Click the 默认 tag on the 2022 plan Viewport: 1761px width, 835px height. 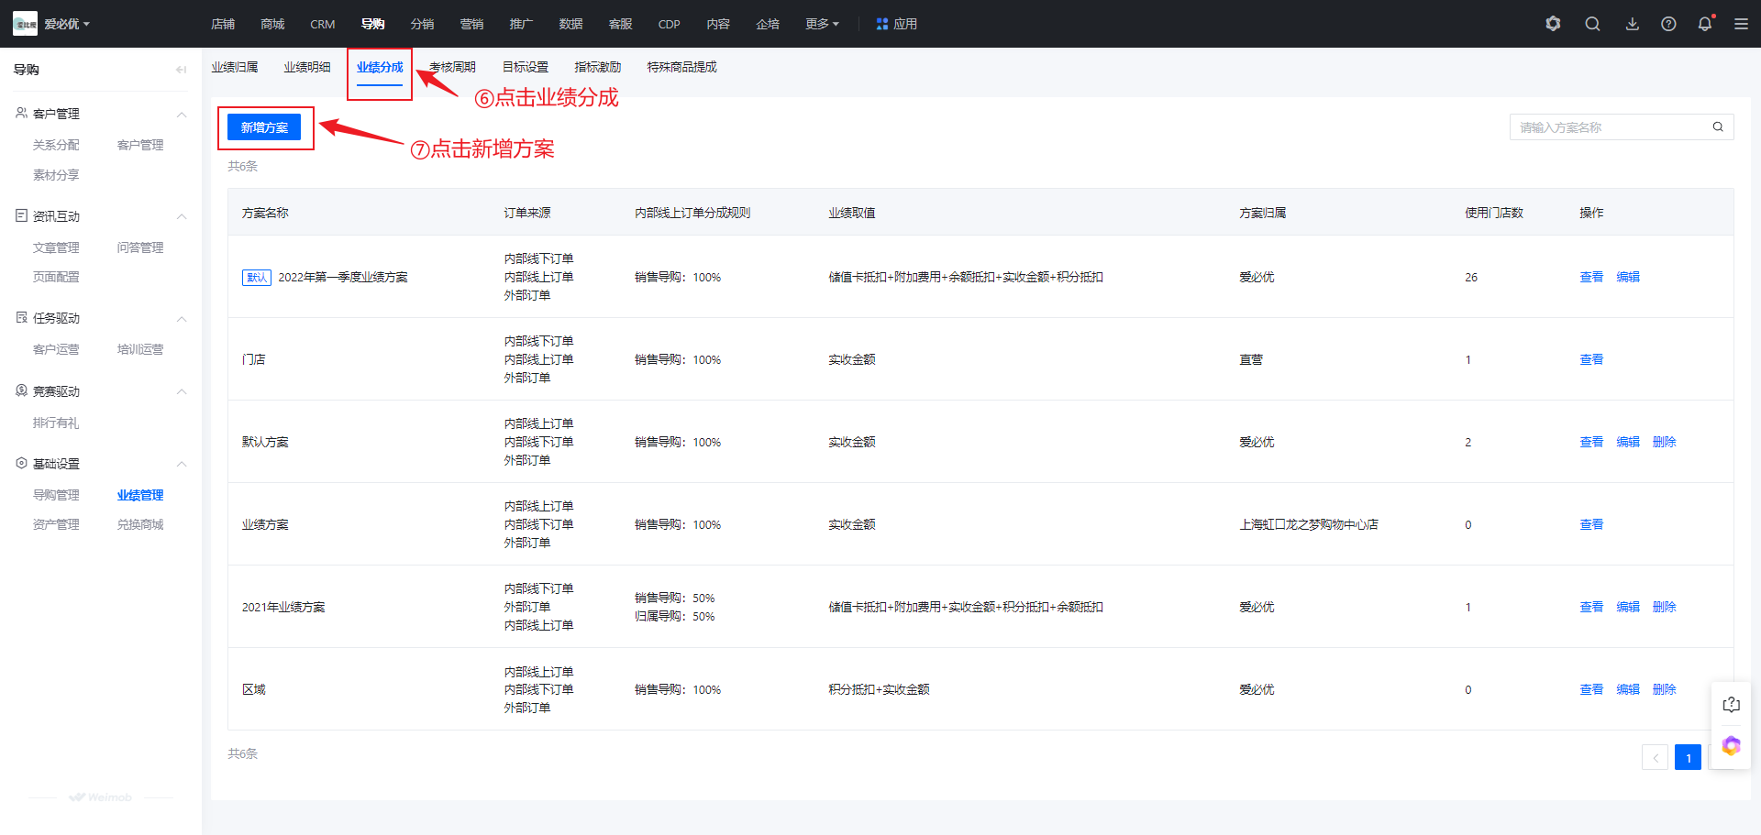[257, 277]
